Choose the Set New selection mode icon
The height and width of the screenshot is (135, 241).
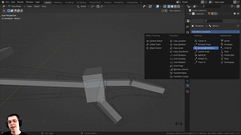point(9,11)
